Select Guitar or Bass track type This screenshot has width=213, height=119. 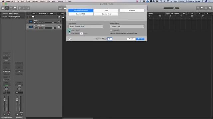106,14
